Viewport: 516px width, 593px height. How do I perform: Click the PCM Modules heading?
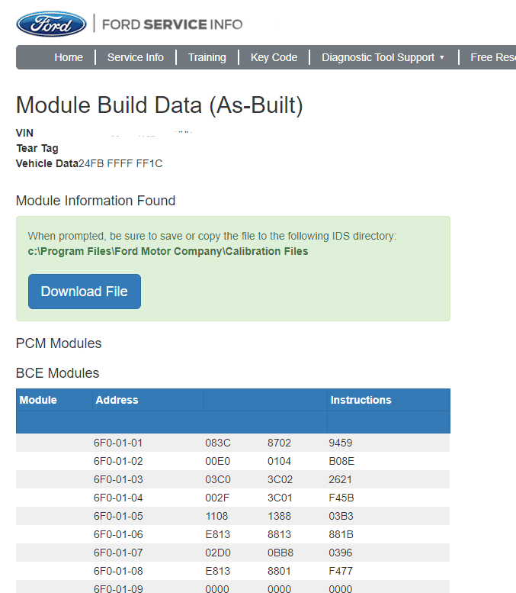(x=59, y=343)
